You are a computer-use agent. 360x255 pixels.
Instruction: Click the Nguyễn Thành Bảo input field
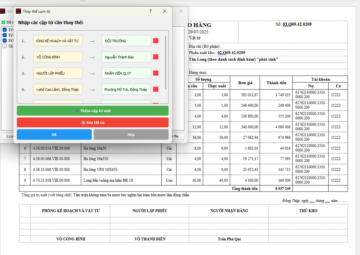coord(126,57)
